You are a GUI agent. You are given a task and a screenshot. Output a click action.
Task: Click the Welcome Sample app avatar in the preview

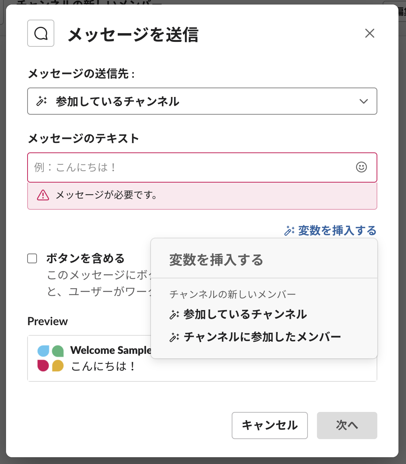tap(51, 358)
